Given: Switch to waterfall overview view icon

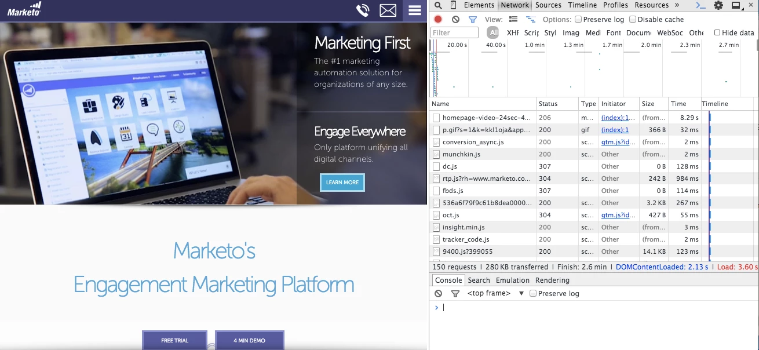Looking at the screenshot, I should 530,19.
